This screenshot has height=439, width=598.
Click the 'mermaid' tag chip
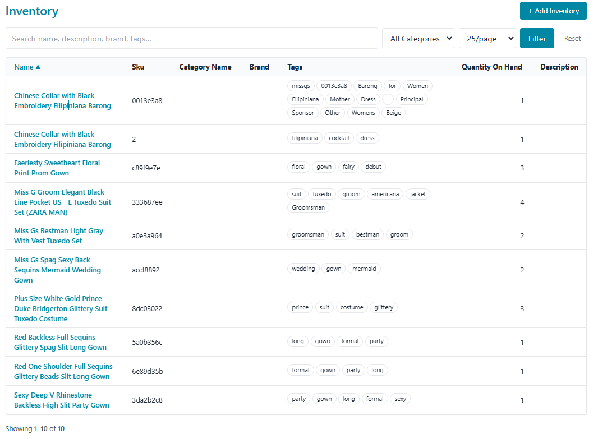[x=364, y=269]
